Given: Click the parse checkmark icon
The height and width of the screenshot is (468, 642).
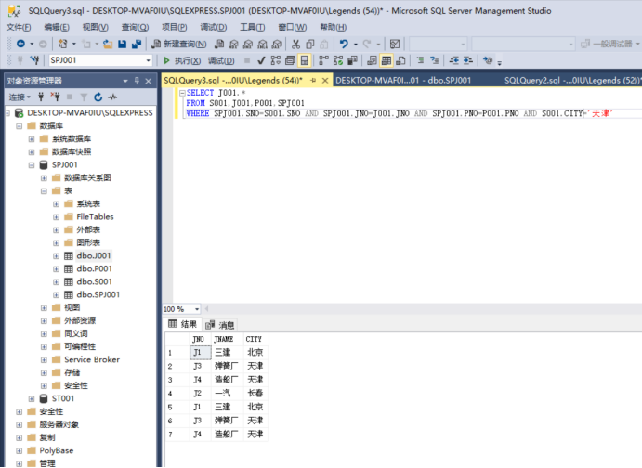Looking at the screenshot, I should 261,60.
